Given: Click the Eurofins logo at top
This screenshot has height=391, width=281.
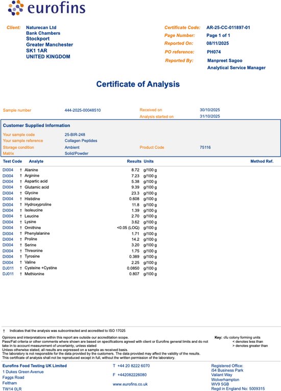Looking at the screenshot, I should (x=46, y=8).
